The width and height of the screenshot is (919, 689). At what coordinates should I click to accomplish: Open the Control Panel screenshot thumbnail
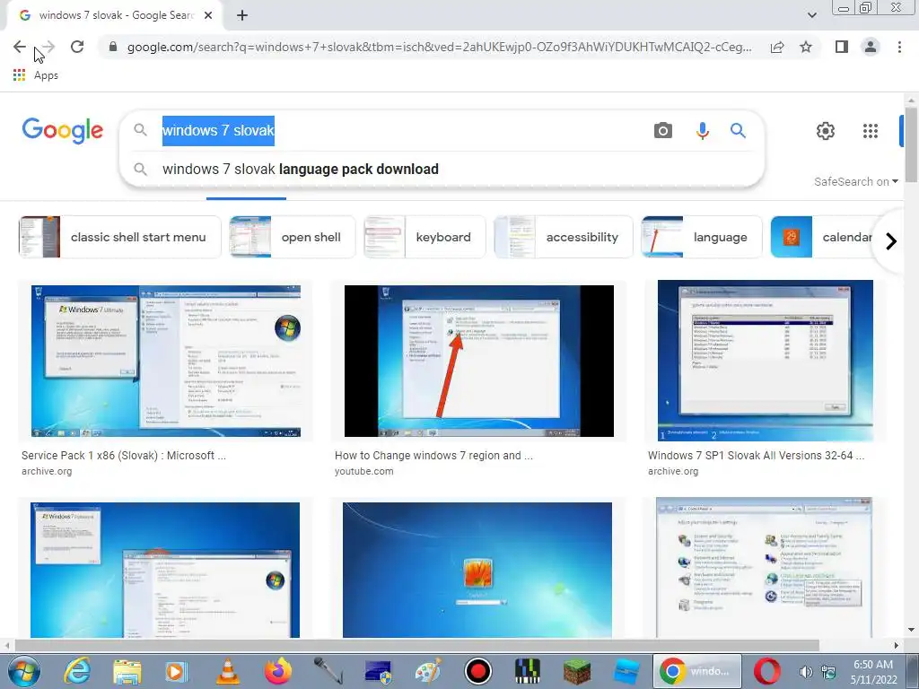click(x=765, y=568)
